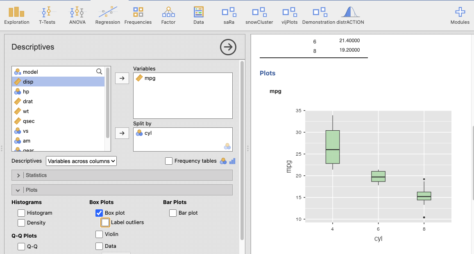This screenshot has height=254, width=474.
Task: Click the variable search magnifier icon
Action: [x=99, y=72]
